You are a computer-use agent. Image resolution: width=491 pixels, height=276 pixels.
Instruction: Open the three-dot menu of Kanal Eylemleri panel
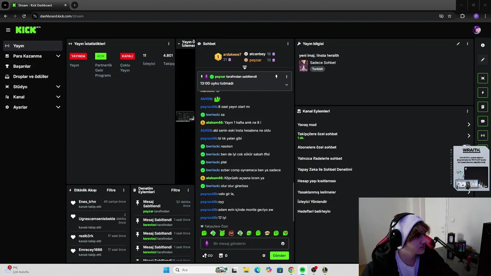[467, 111]
